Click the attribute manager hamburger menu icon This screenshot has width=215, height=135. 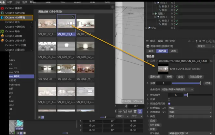pyautogui.click(x=147, y=41)
